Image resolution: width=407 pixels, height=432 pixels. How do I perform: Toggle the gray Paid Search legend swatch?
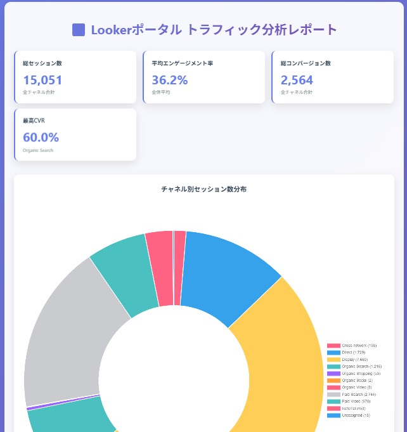333,395
